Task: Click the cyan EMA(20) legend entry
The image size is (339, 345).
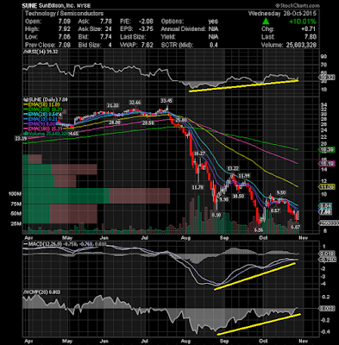Action: point(42,115)
